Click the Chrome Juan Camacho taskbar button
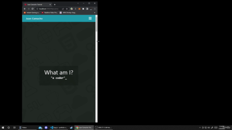 point(84,127)
